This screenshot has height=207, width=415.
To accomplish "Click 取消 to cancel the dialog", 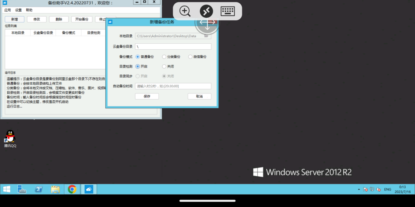I will [199, 96].
